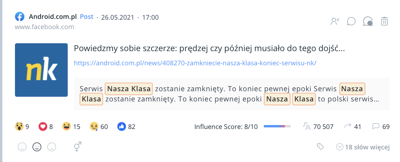Click the comments count bubble icon
Image resolution: width=400 pixels, height=162 pixels.
click(x=376, y=126)
